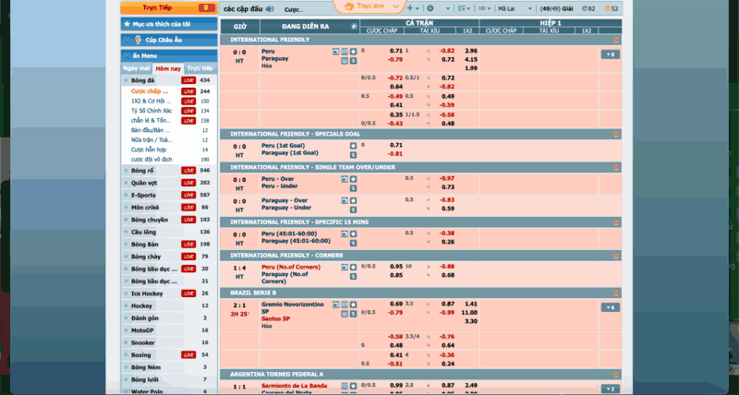Click the live stream icon for Peru - Over
The height and width of the screenshot is (395, 739).
point(345,178)
